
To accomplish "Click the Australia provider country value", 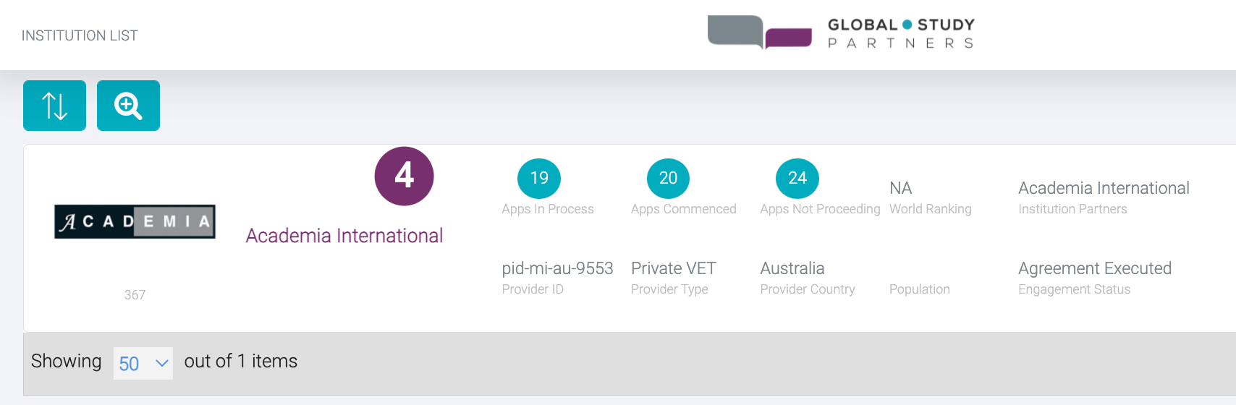I will [792, 268].
